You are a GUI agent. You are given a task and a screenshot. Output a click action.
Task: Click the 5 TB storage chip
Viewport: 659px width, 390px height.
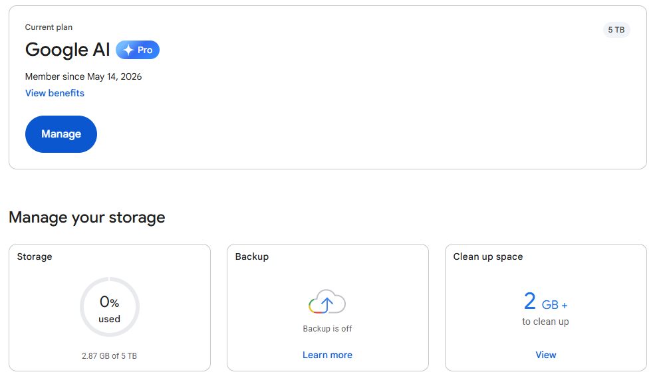(616, 30)
